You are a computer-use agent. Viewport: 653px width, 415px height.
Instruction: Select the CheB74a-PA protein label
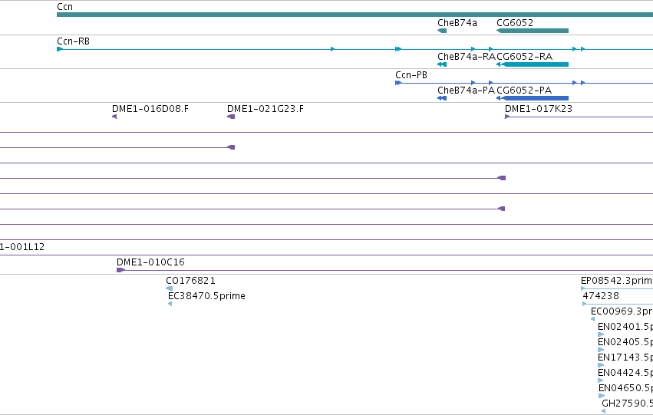(466, 91)
